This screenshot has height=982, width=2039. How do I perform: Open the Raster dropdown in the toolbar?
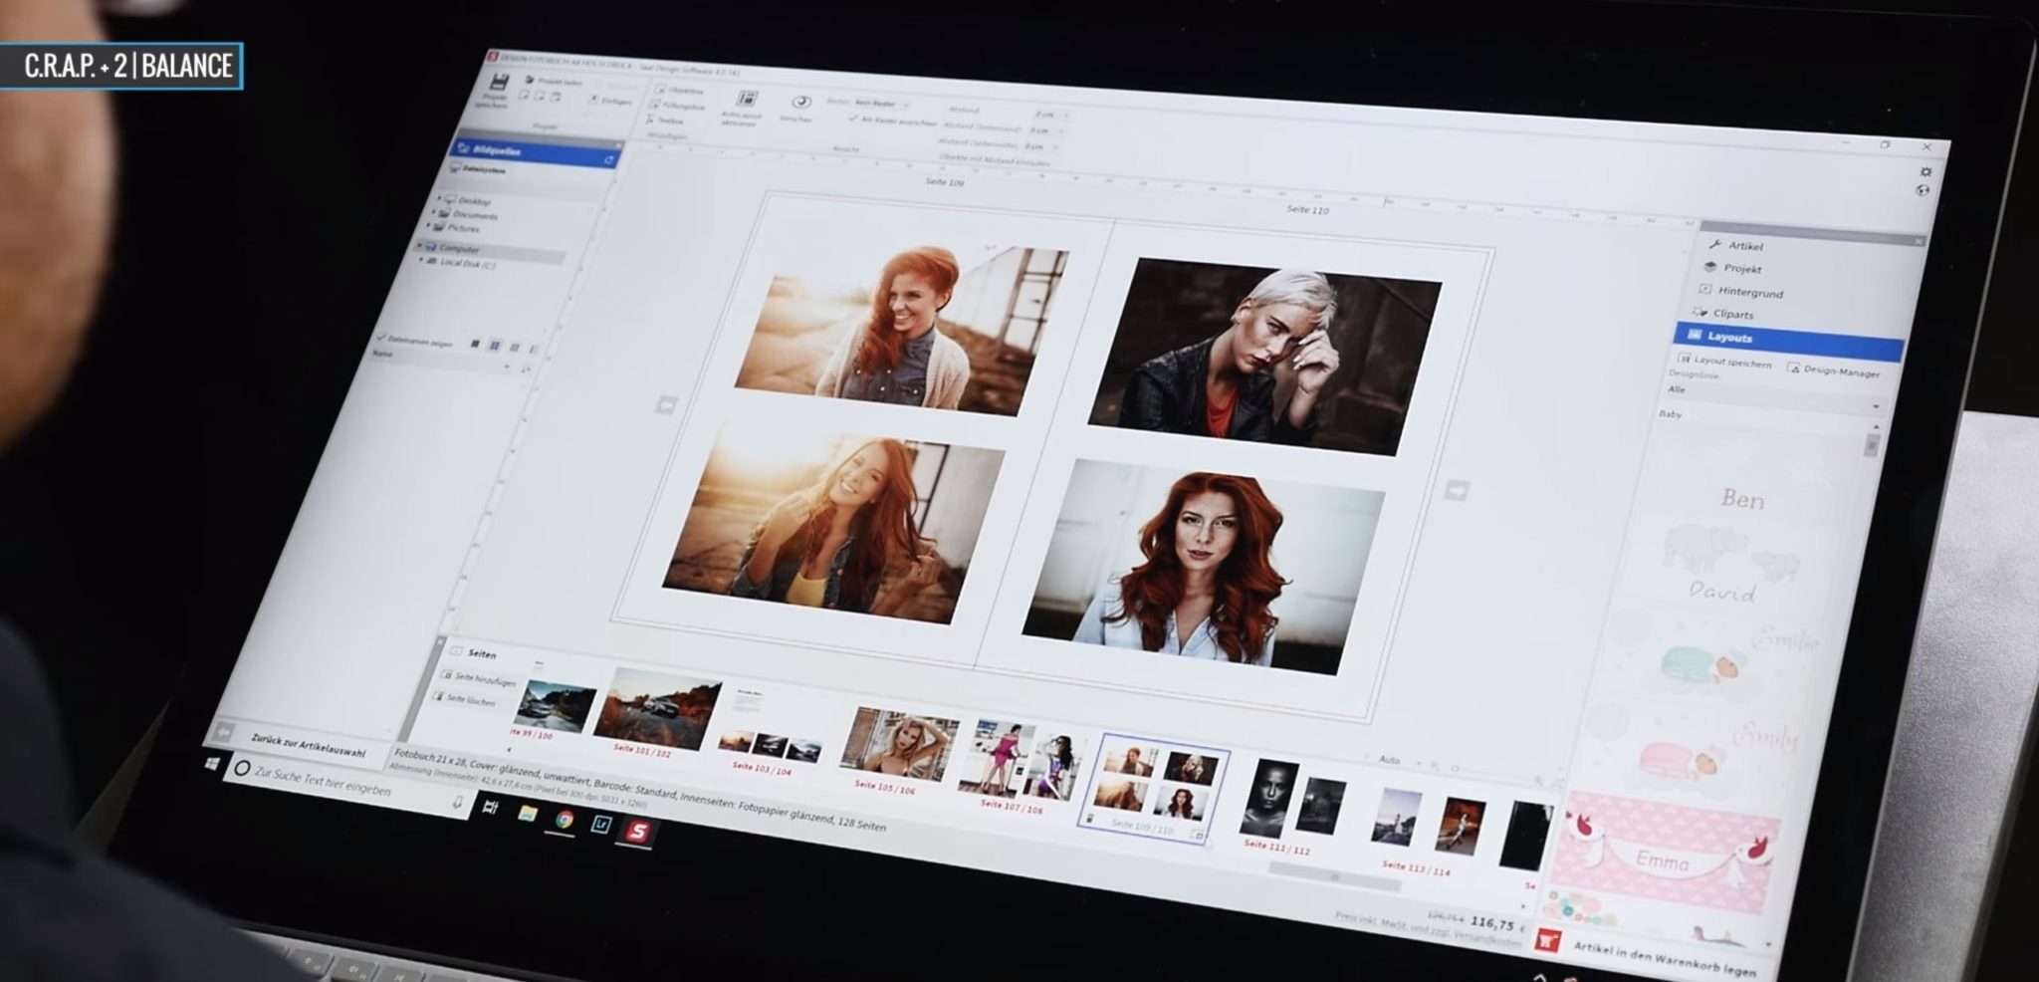(881, 104)
